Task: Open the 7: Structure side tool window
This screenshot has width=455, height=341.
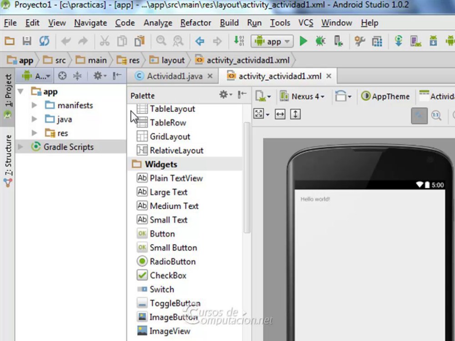Action: tap(8, 160)
